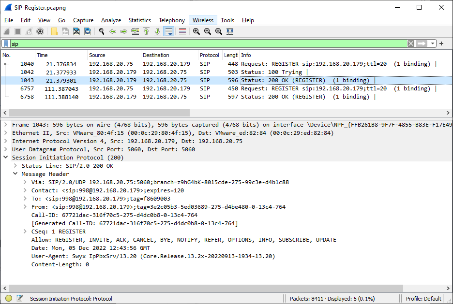Viewport: 453px width, 304px height.
Task: Jump to the first packet icon
Action: (x=146, y=31)
